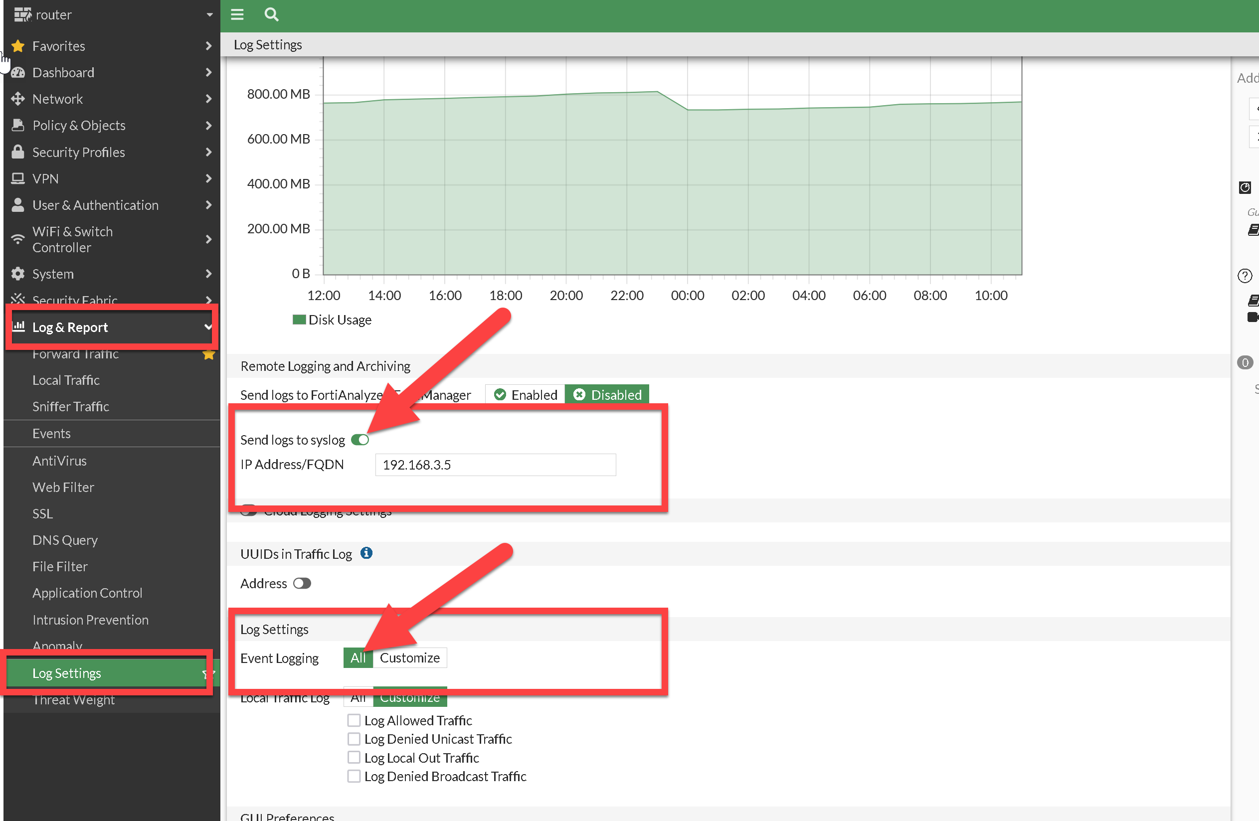Click the Dashboard gauge icon

18,72
